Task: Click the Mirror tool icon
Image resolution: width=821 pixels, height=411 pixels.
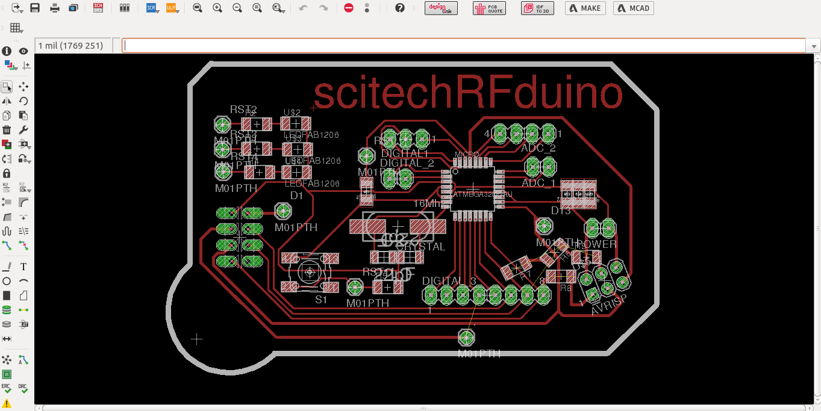Action: (7, 101)
